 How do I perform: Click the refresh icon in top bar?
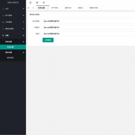click(x=44, y=3)
